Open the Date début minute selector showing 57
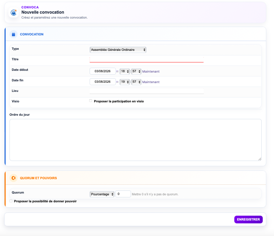Image resolution: width=274 pixels, height=236 pixels. pos(136,71)
